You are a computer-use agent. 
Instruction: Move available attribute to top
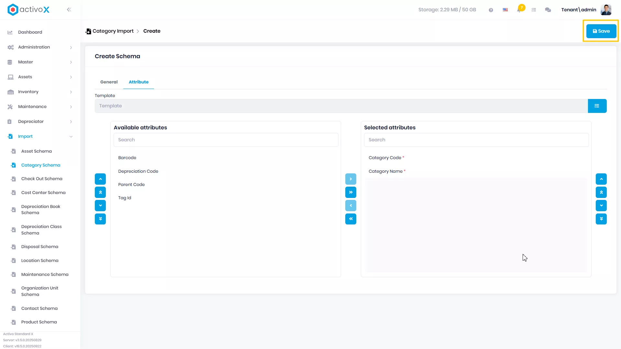click(100, 192)
